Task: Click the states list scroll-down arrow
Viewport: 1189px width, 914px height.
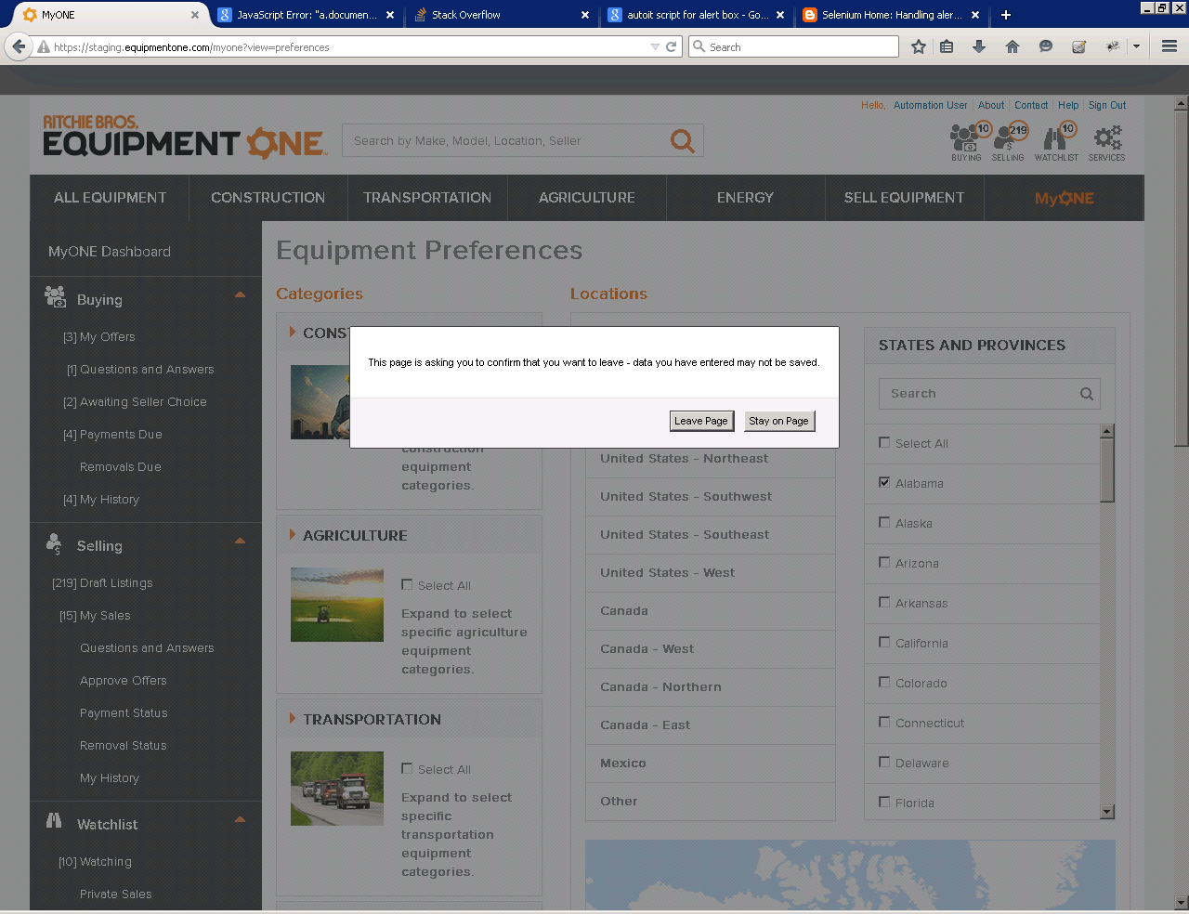Action: pyautogui.click(x=1106, y=812)
